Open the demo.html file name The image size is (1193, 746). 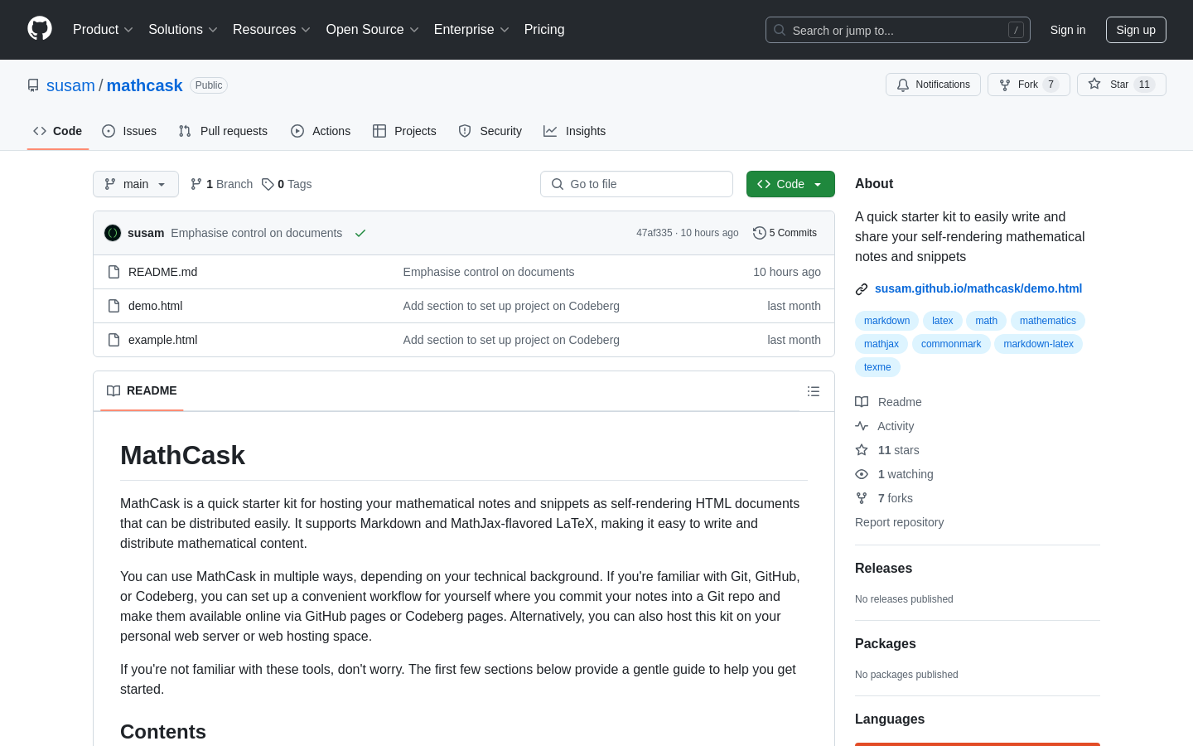155,306
